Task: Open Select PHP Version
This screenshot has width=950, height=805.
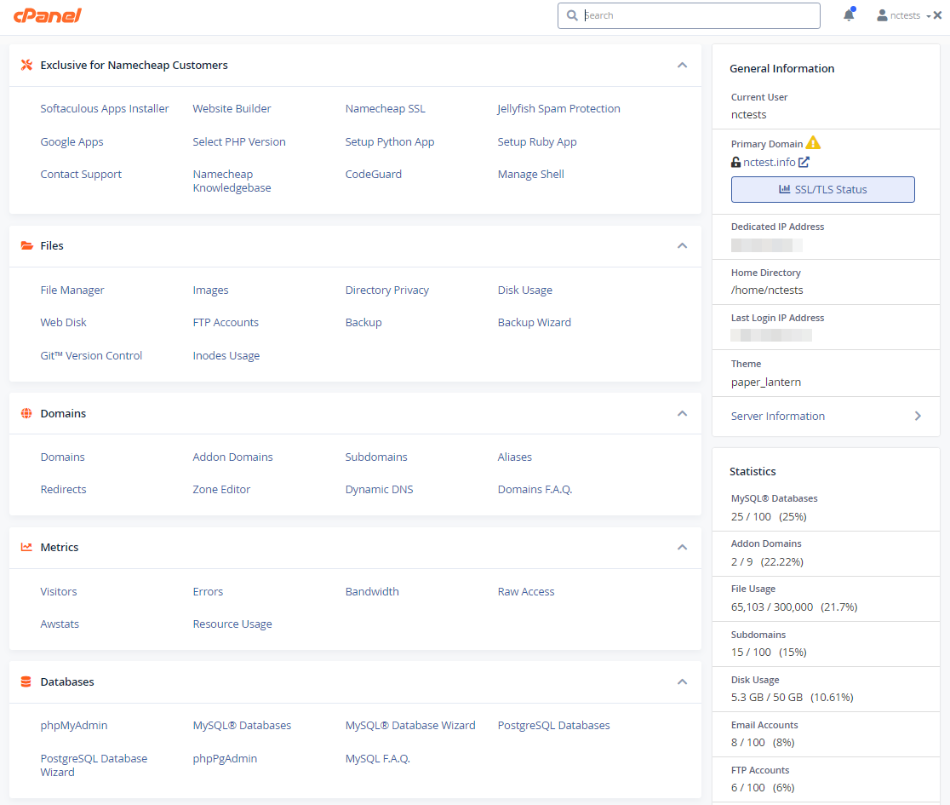Action: (x=239, y=142)
